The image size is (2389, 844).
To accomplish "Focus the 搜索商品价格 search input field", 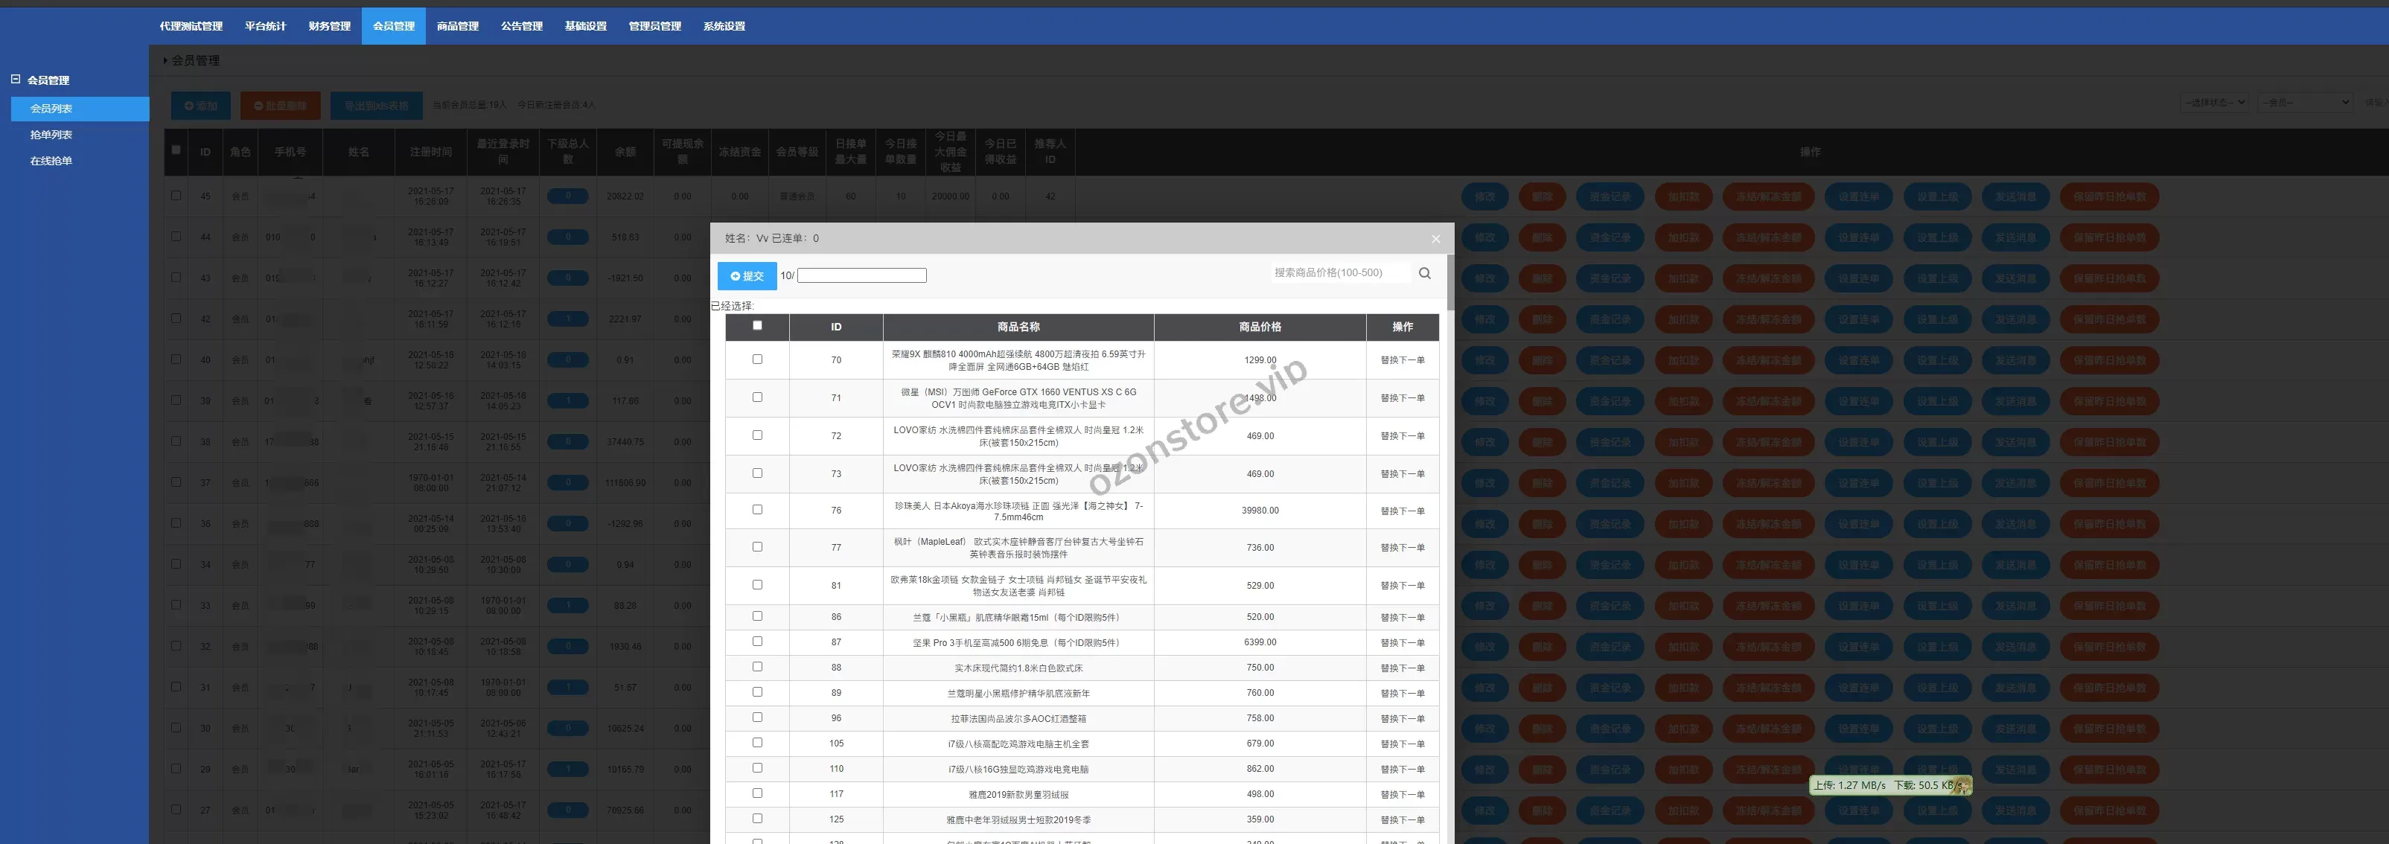I will pos(1340,272).
